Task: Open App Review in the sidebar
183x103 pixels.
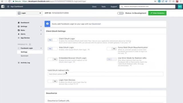Action: tap(25, 38)
